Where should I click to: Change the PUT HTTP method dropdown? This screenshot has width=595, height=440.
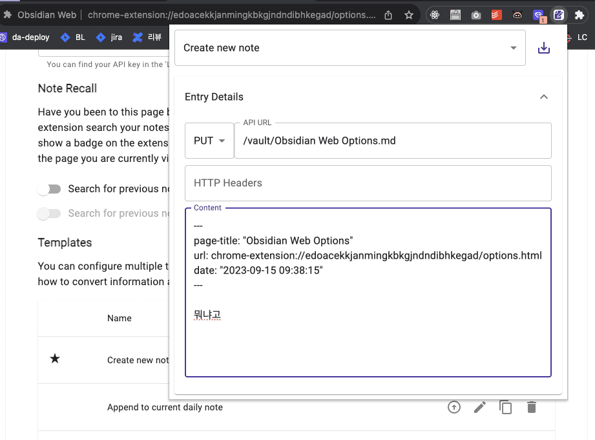(209, 141)
